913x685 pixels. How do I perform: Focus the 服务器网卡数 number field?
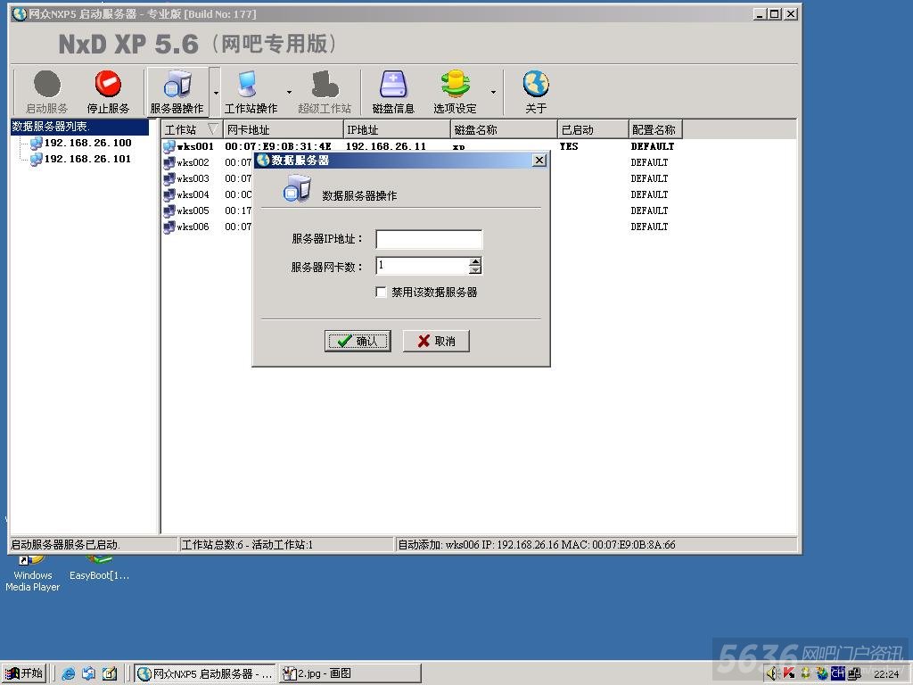(423, 266)
